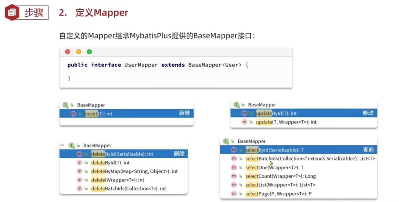The width and height of the screenshot is (399, 202).
Task: Click the green lock icon beside selectPage
Action: point(240,194)
